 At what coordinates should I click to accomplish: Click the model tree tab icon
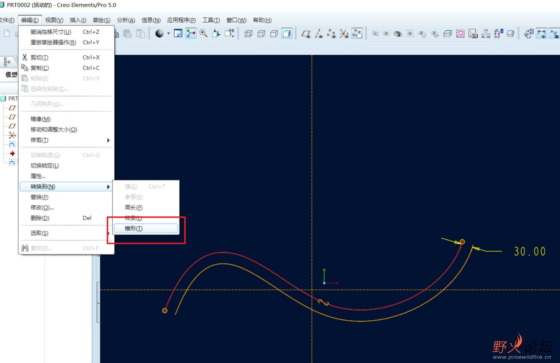pos(7,62)
